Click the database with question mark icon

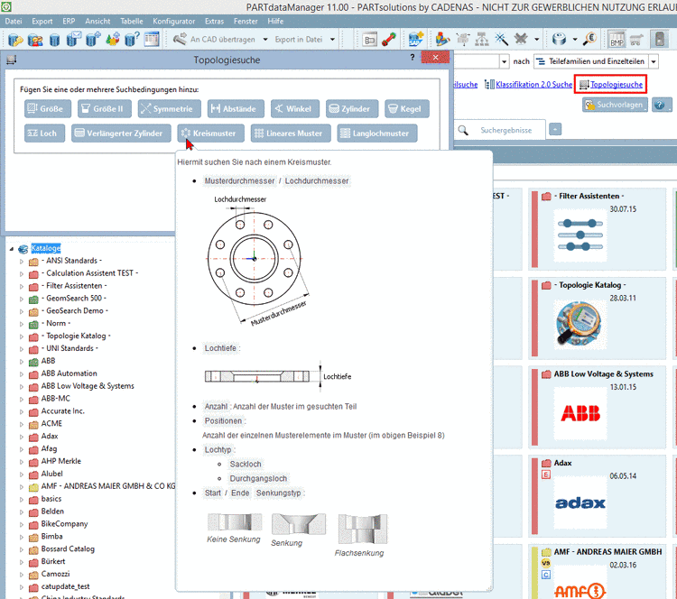(x=132, y=40)
